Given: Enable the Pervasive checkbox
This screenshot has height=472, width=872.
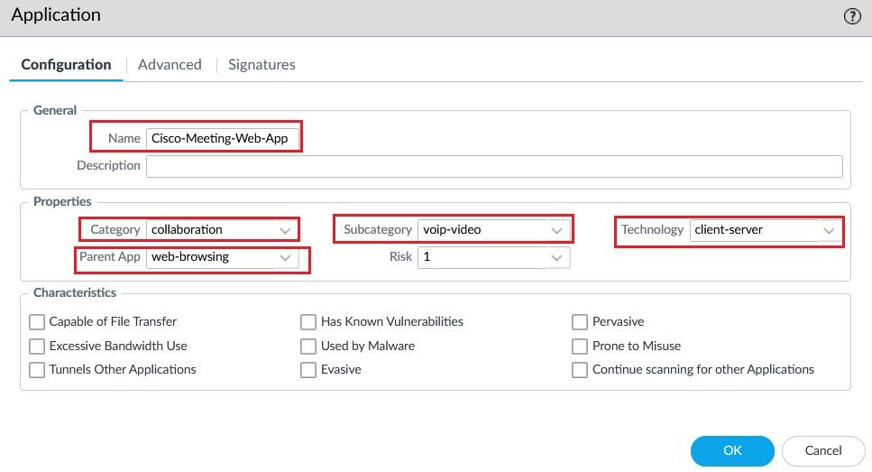Looking at the screenshot, I should point(580,321).
